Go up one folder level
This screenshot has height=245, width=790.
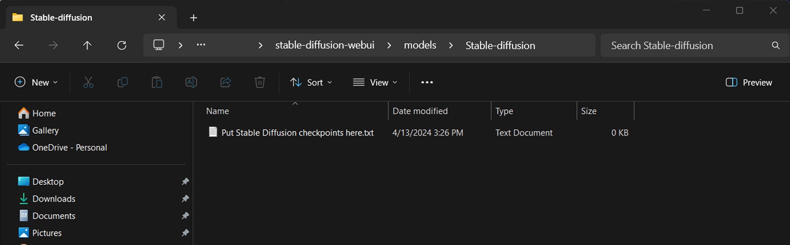(87, 45)
